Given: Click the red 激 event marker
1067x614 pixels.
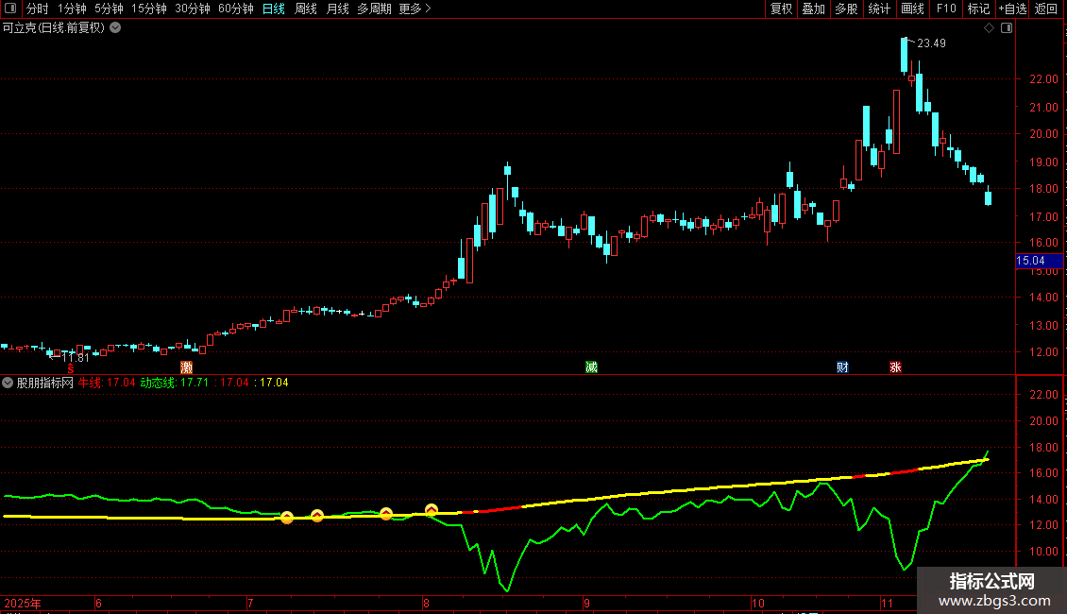Looking at the screenshot, I should (186, 367).
